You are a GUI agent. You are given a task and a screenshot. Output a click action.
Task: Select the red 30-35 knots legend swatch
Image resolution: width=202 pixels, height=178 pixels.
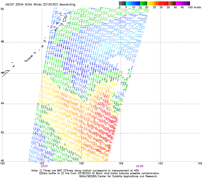click(x=165, y=3)
